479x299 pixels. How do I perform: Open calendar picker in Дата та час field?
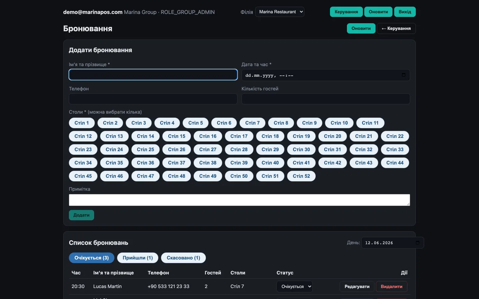[403, 75]
